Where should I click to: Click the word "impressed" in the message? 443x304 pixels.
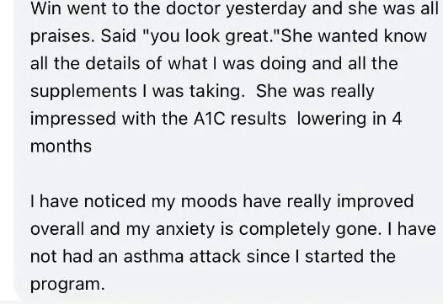click(73, 120)
